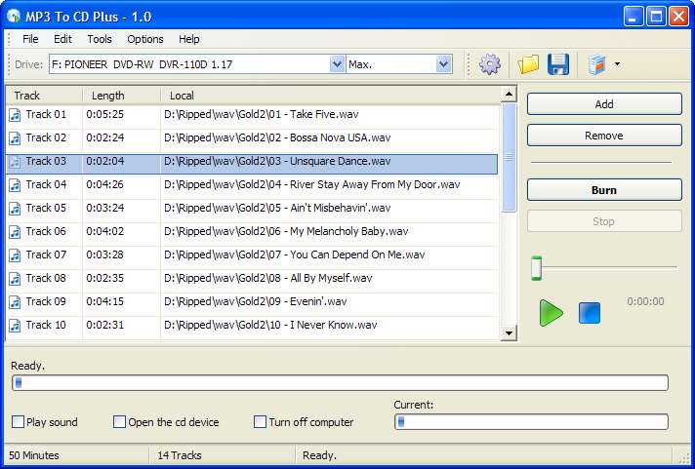Select the 06 - My Melancholy Baby.wav row
The width and height of the screenshot is (695, 469).
(x=252, y=232)
